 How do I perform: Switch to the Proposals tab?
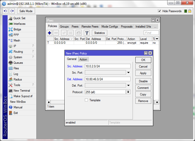click(x=127, y=27)
